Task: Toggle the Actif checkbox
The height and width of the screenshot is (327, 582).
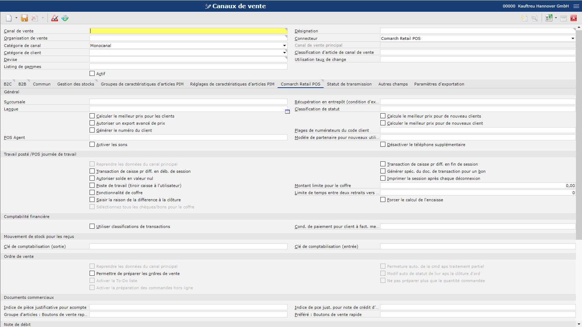Action: 92,73
